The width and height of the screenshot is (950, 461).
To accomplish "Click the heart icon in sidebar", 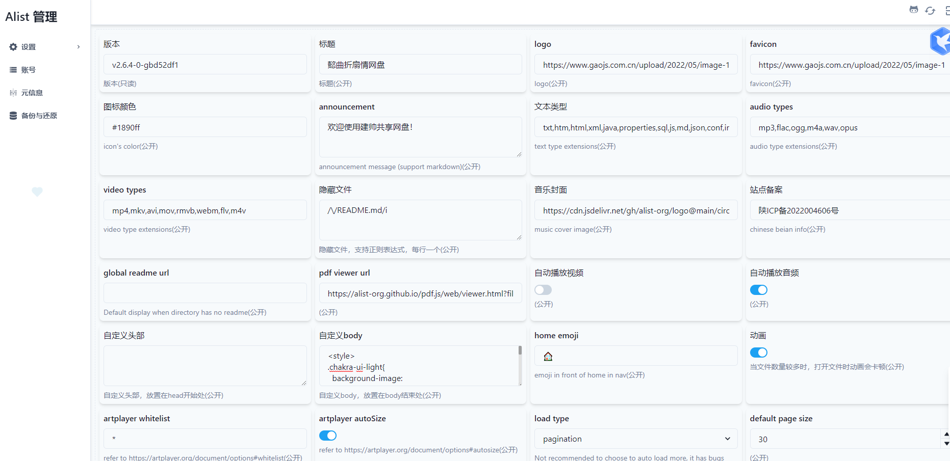I will pos(37,192).
